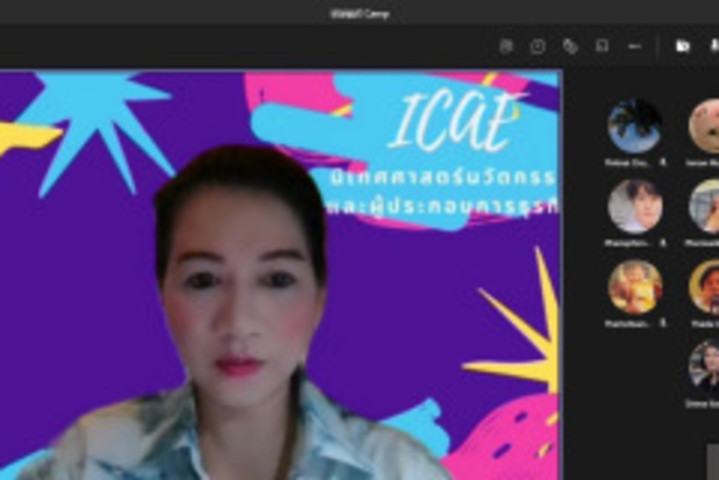Image resolution: width=719 pixels, height=480 pixels.
Task: Open the meeting chat icon
Action: coord(537,47)
